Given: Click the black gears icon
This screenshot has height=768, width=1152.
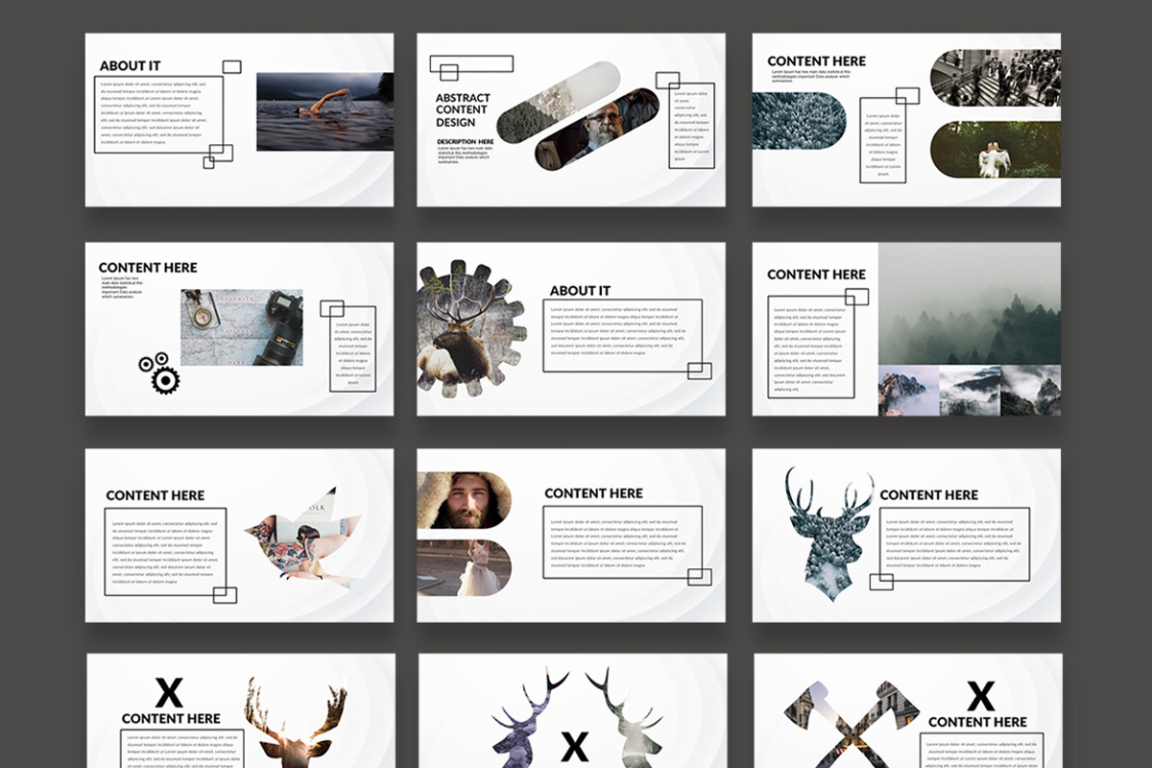Looking at the screenshot, I should 160,372.
